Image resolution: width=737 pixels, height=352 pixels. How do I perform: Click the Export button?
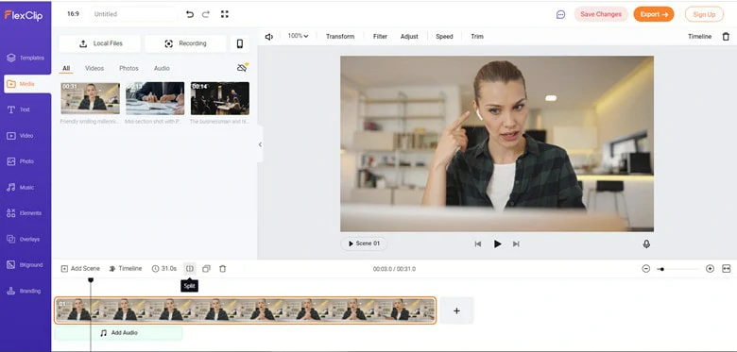(x=654, y=14)
